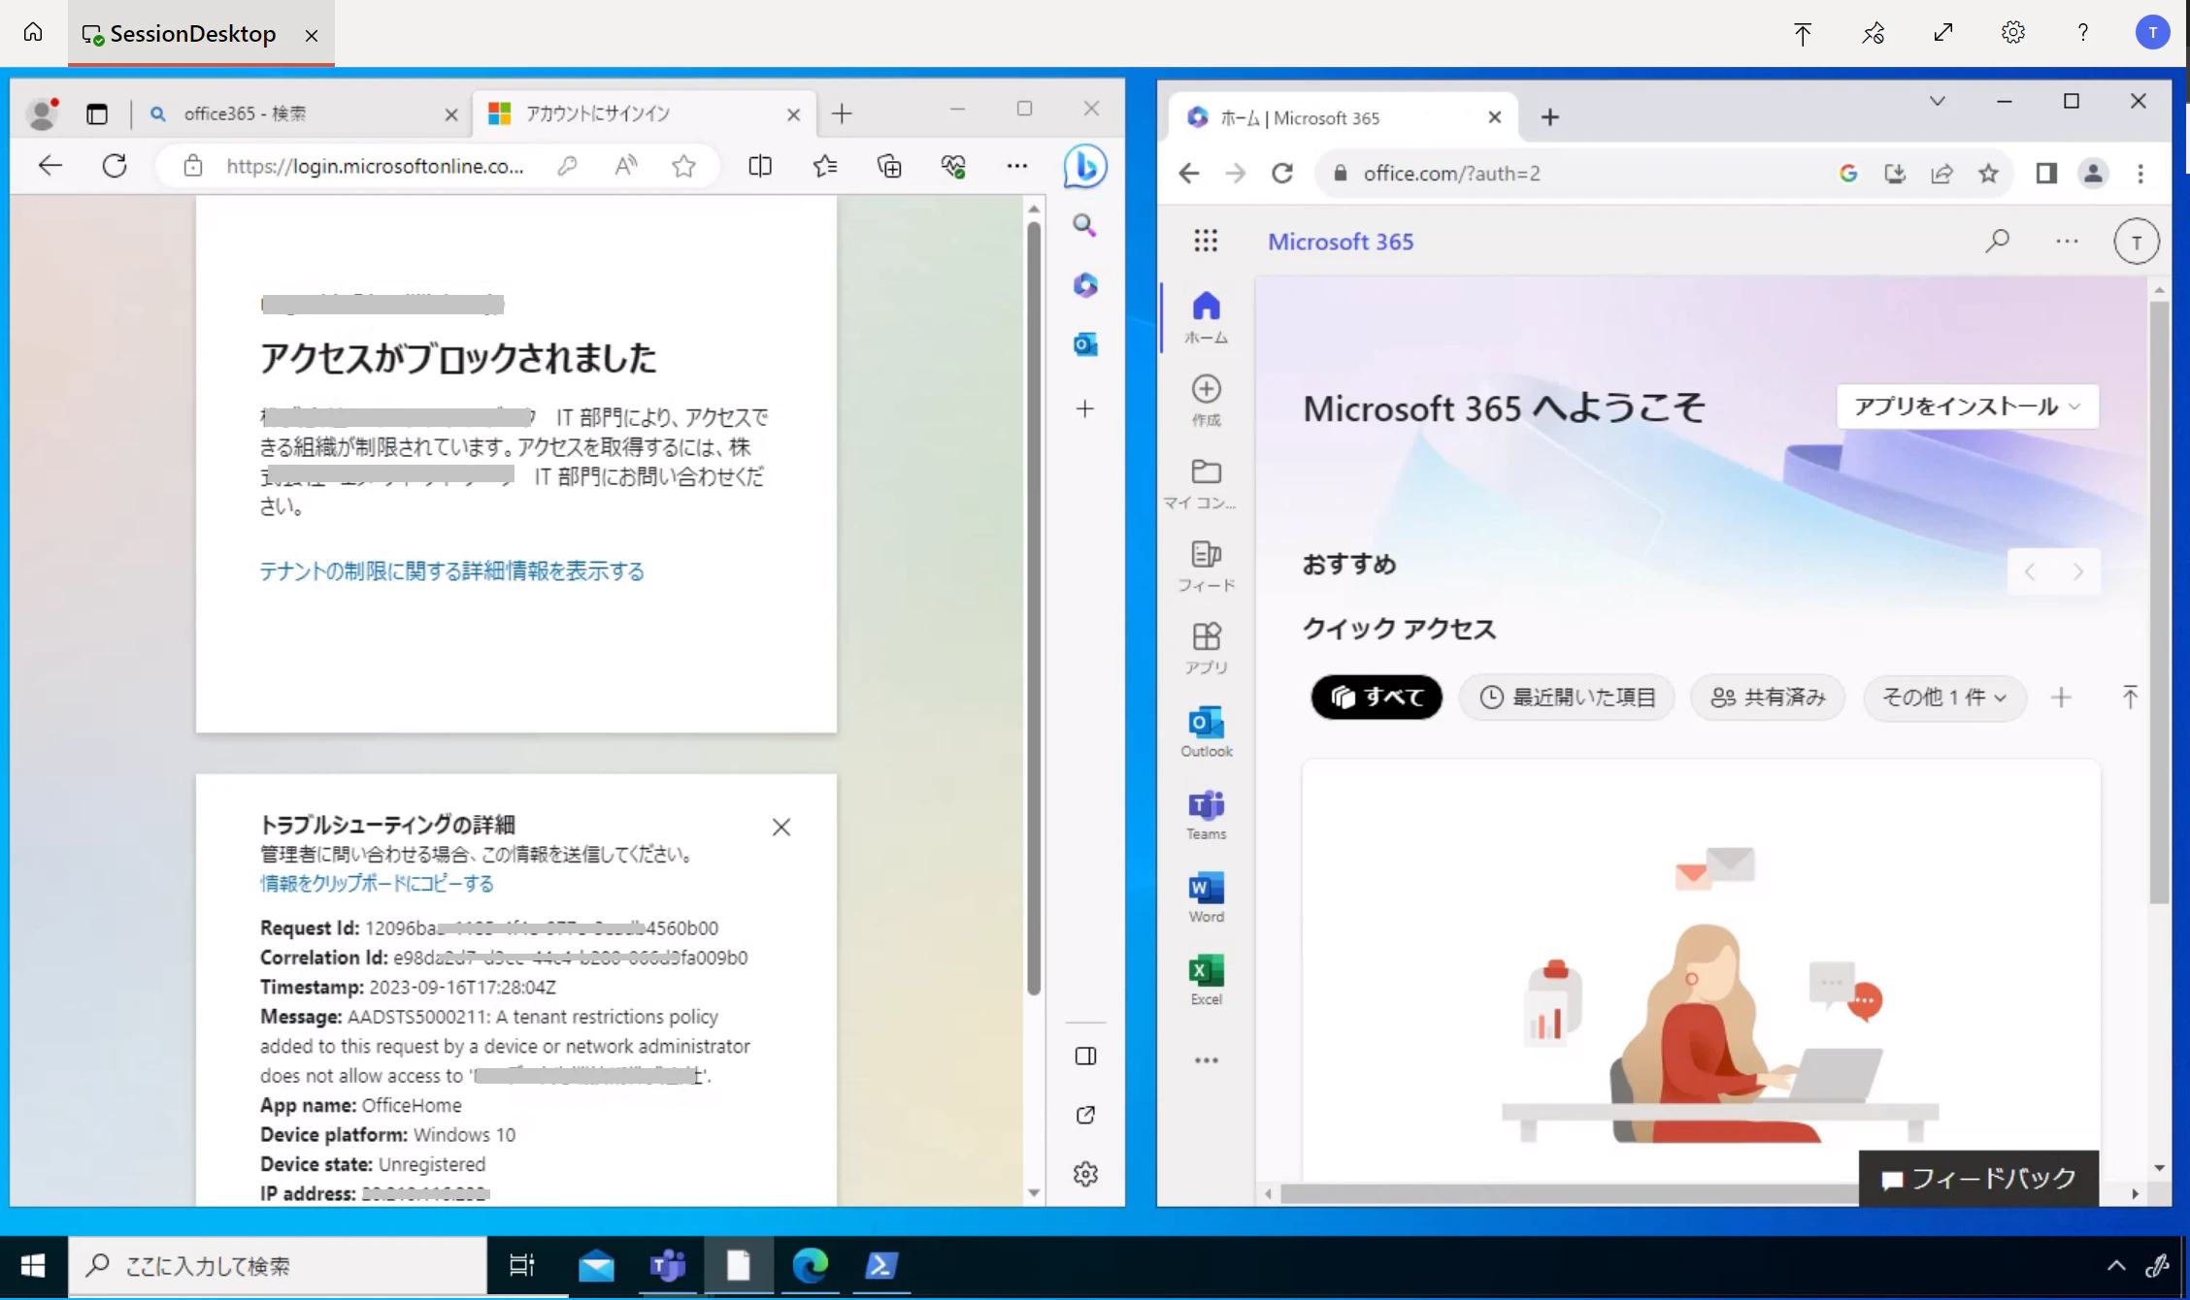The width and height of the screenshot is (2190, 1300).
Task: Refresh the Edge sign-in page
Action: (115, 166)
